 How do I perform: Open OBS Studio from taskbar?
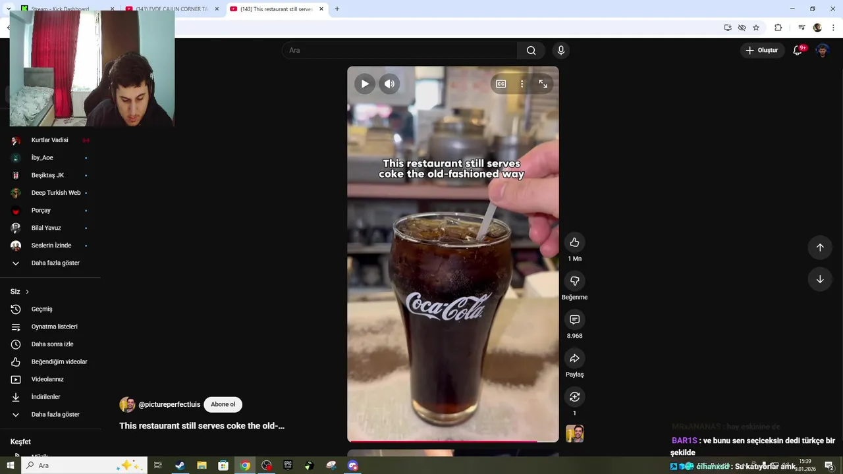266,465
